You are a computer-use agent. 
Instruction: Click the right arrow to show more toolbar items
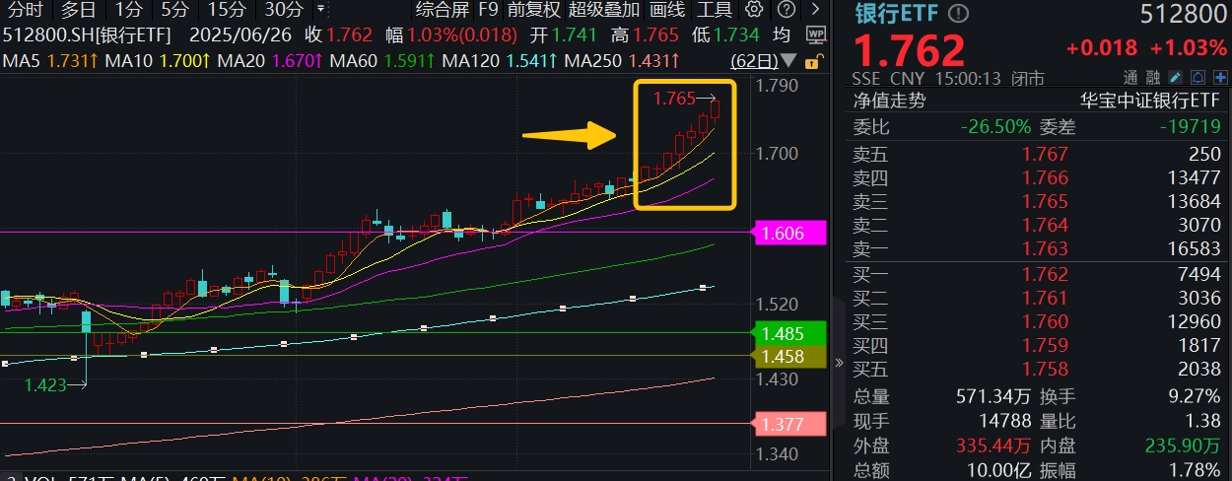point(815,11)
